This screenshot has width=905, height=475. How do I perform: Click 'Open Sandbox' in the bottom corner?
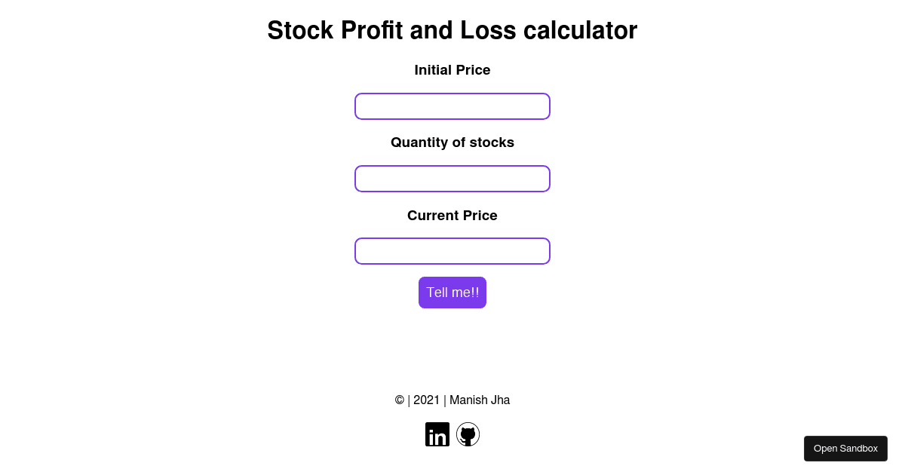pos(845,448)
